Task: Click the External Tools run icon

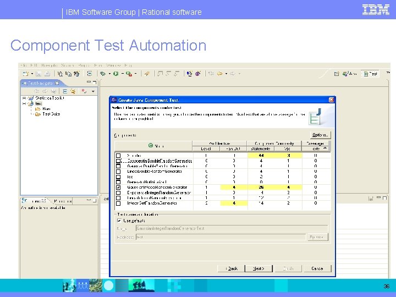Action: point(129,74)
